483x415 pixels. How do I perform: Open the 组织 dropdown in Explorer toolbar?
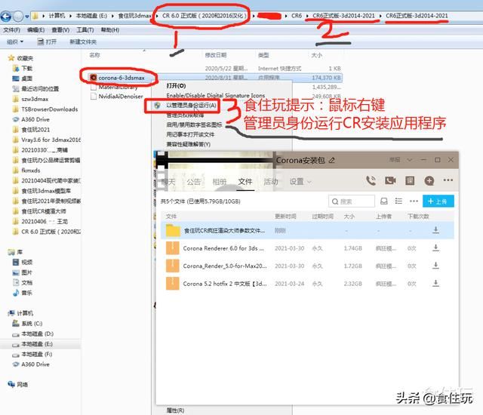(15, 41)
